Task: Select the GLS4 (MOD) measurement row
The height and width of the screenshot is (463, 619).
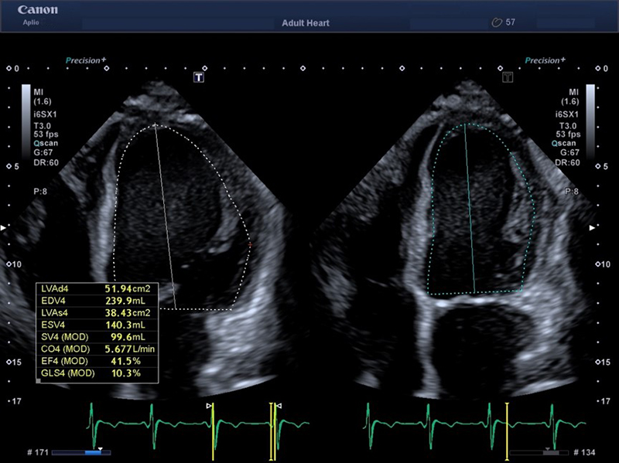Action: tap(97, 373)
